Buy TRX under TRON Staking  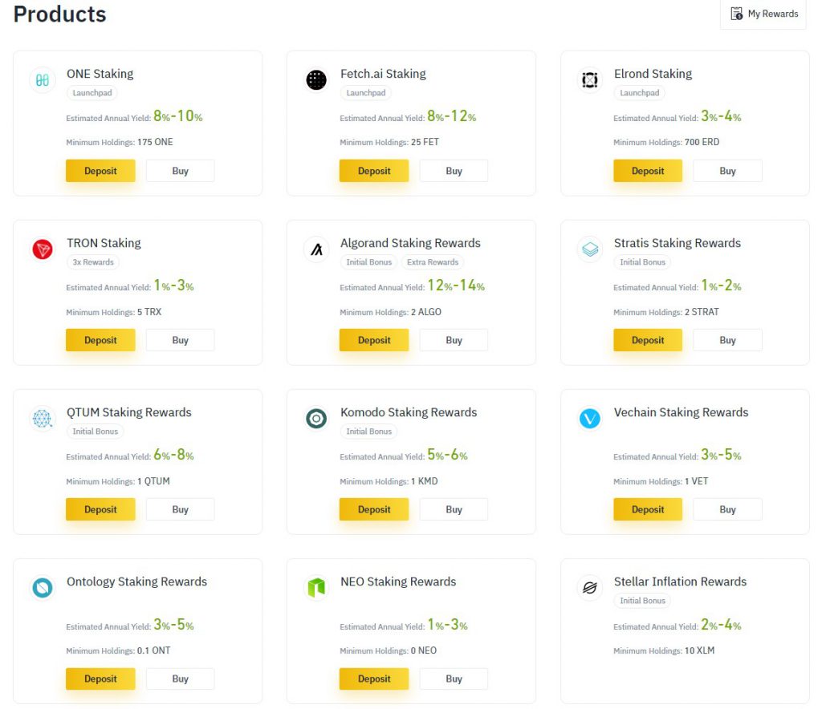coord(181,340)
